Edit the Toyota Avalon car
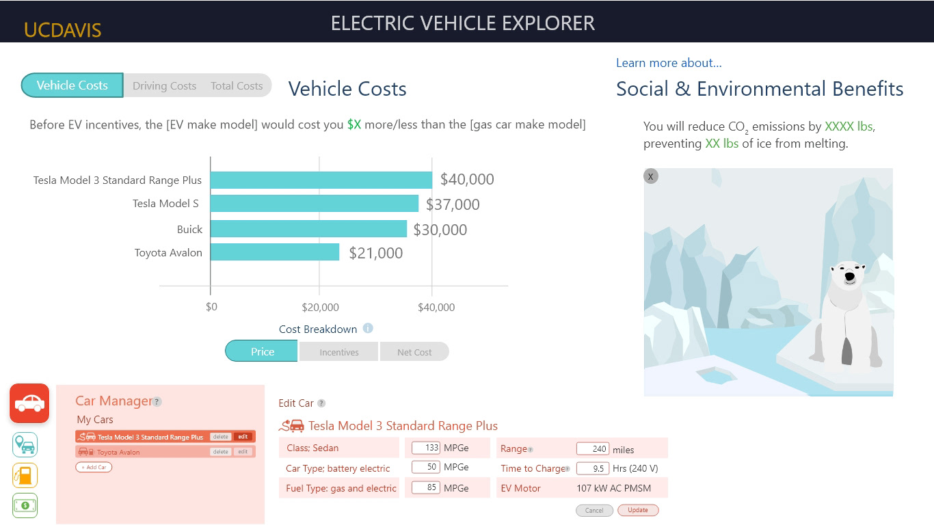Image resolution: width=934 pixels, height=525 pixels. point(243,452)
